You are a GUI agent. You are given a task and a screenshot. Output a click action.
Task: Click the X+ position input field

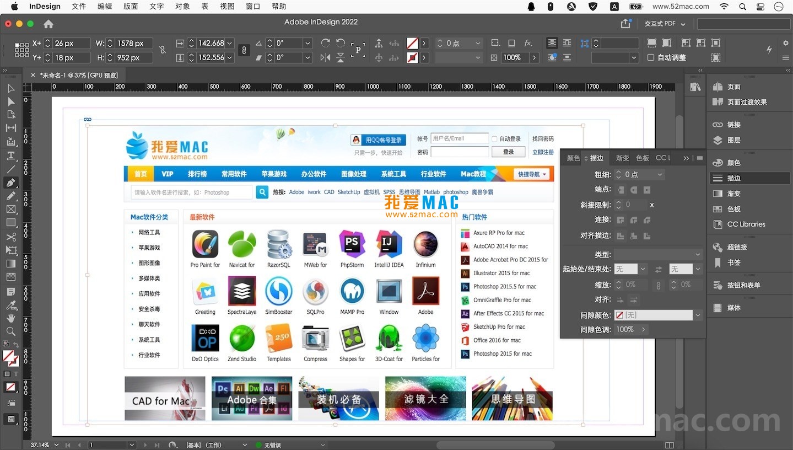tap(71, 43)
